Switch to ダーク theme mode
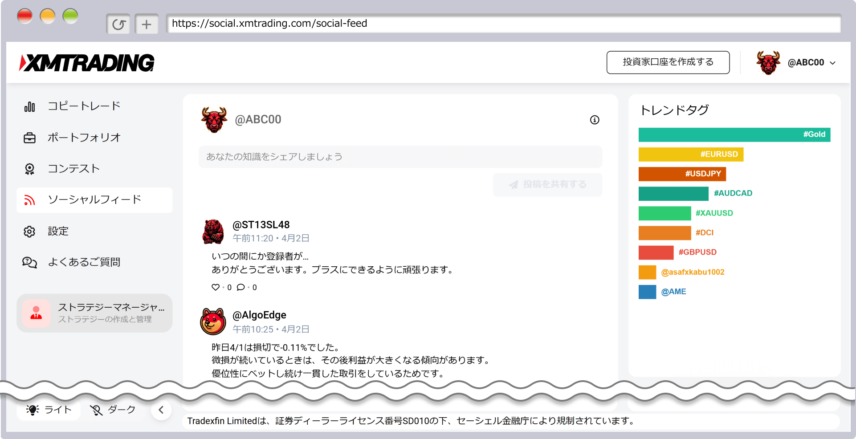 point(113,410)
